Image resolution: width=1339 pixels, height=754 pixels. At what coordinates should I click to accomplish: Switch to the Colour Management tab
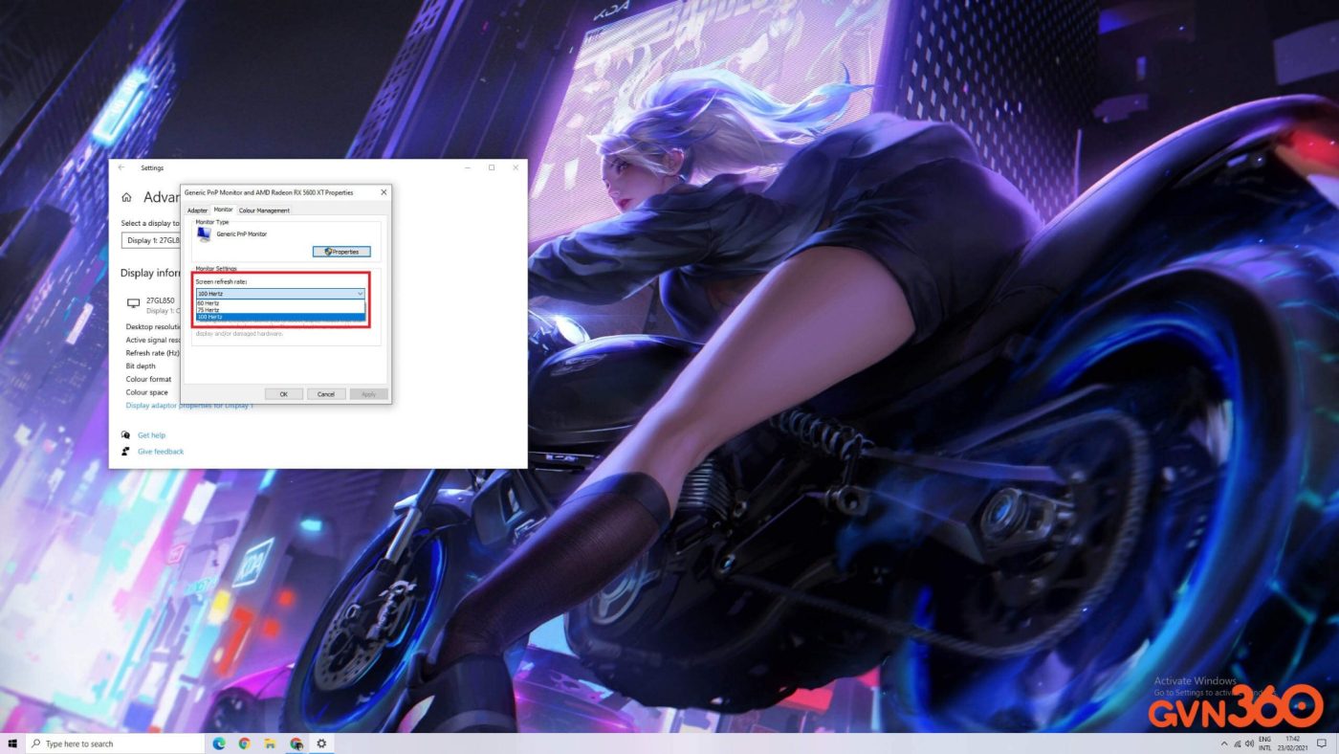(x=264, y=210)
